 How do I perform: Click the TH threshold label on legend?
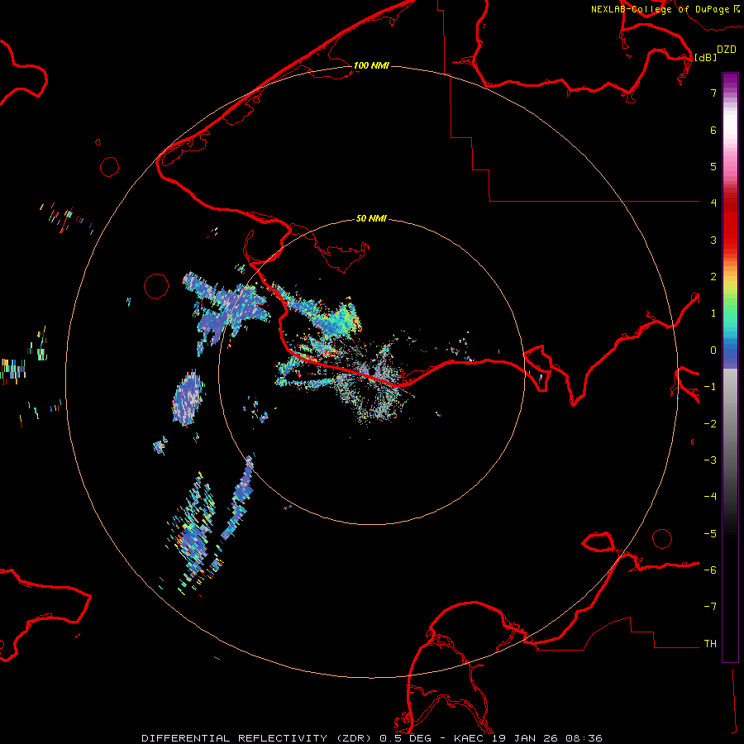tap(710, 644)
